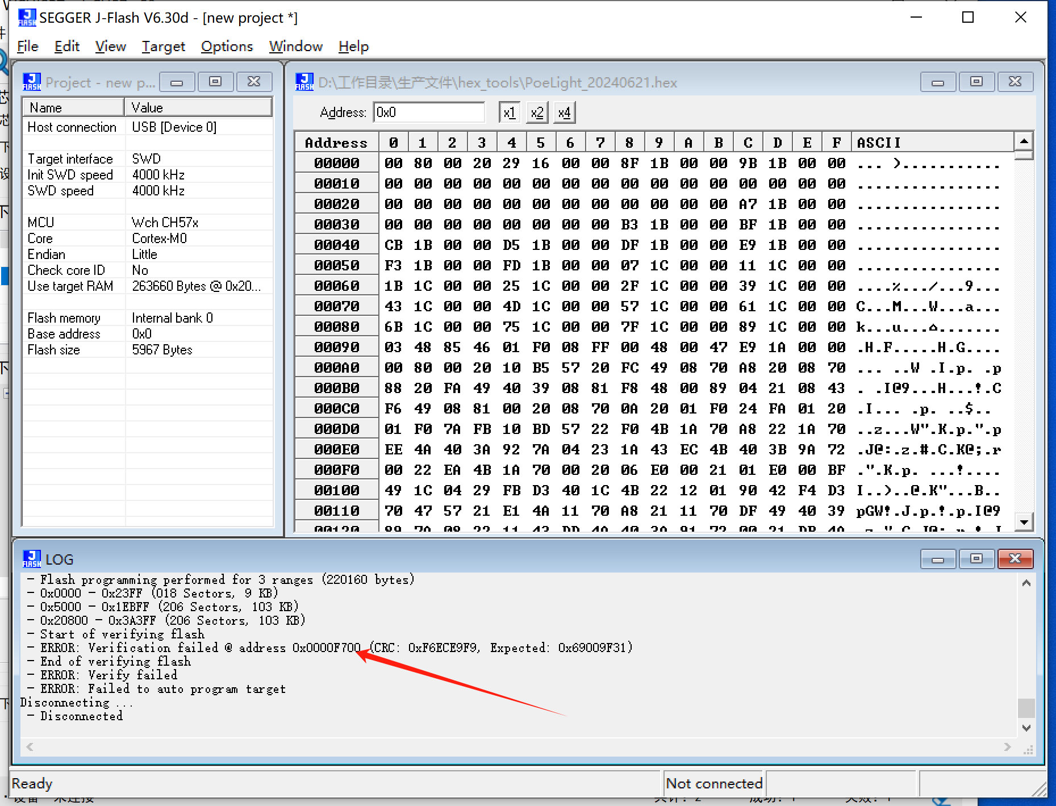Select the Use target RAM row
Image resolution: width=1056 pixels, height=806 pixels.
tap(147, 286)
